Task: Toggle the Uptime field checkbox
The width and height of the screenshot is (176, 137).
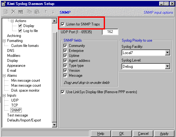Action: (65, 56)
